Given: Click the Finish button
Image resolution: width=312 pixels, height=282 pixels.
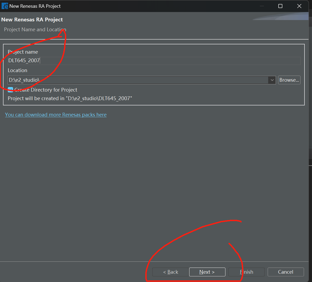Looking at the screenshot, I should [x=246, y=272].
